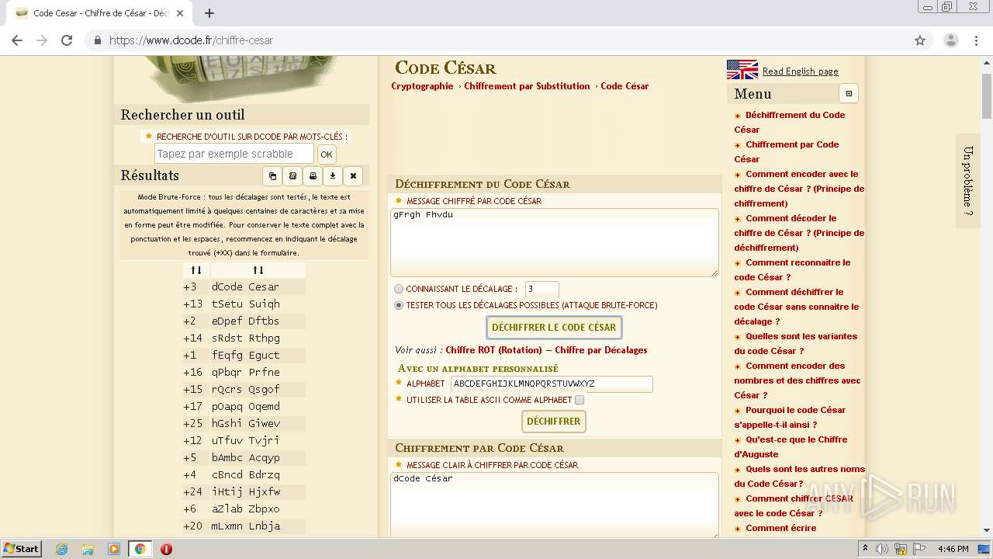
Task: Open 'Comment reconnaitre le code César ?'
Action: click(x=792, y=269)
